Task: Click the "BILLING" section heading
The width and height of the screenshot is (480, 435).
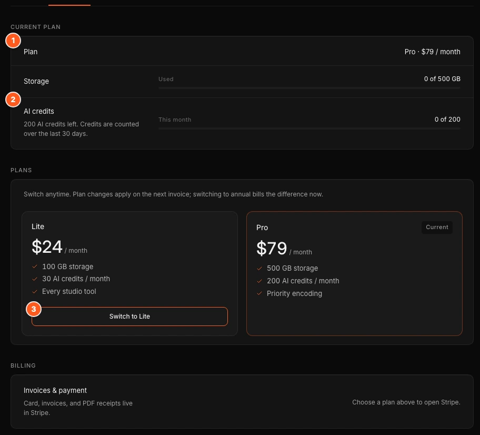Action: [x=23, y=366]
